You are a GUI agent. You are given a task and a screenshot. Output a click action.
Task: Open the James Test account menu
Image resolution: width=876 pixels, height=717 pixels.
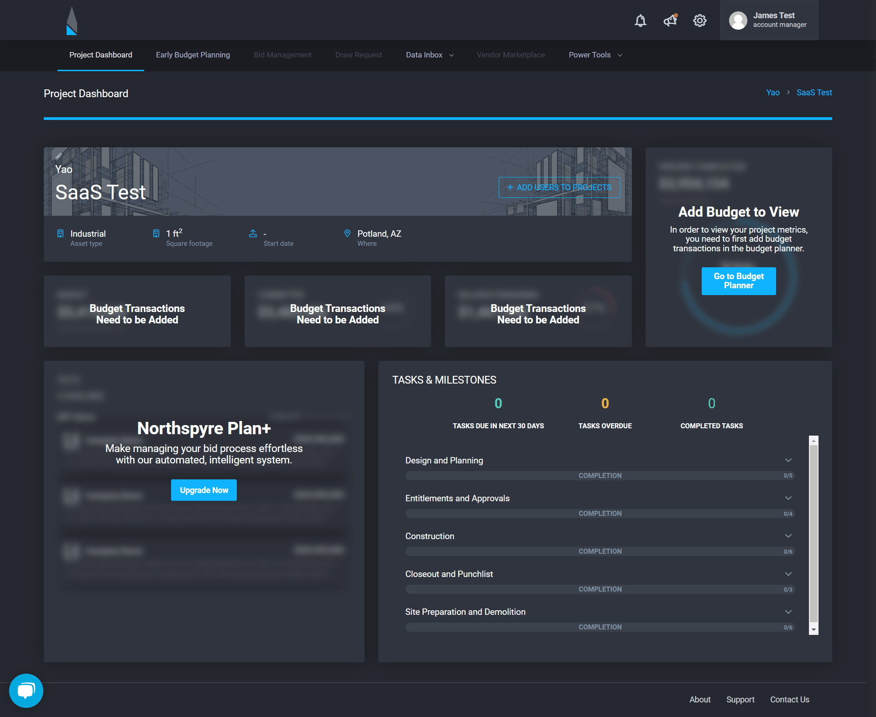coord(769,20)
